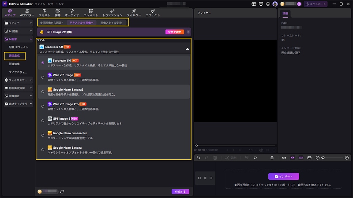This screenshot has width=353, height=198.
Task: Expand the 動画高画質化 sidebar section
Action: [x=18, y=88]
